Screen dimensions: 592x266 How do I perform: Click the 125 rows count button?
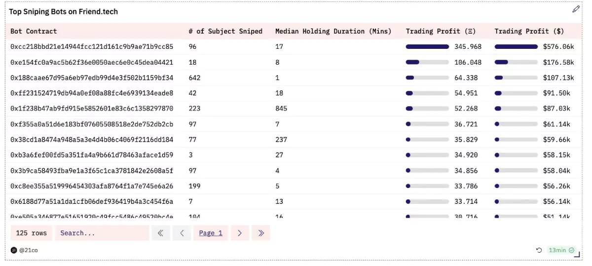tap(32, 233)
